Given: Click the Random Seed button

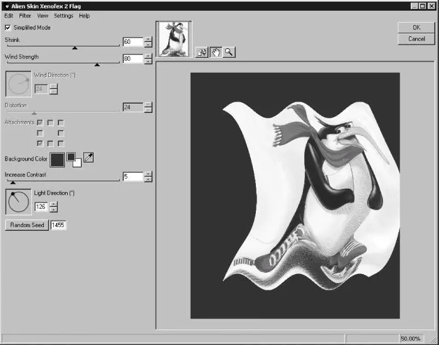Looking at the screenshot, I should (x=27, y=225).
